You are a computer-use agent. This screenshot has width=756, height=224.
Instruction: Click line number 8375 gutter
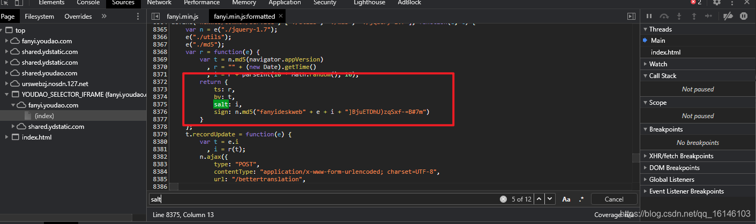(160, 104)
